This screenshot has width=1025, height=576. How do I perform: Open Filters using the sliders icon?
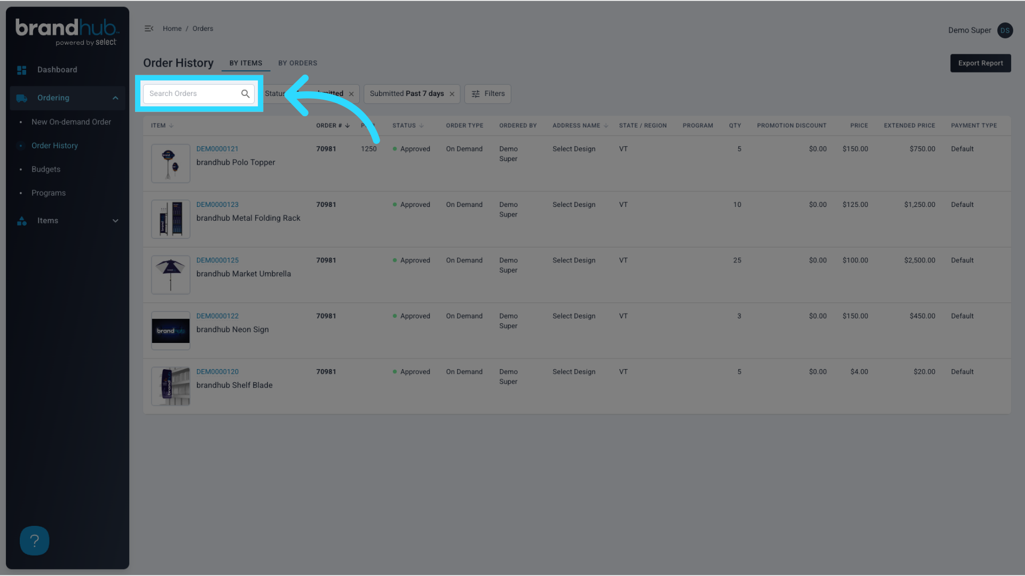(476, 94)
